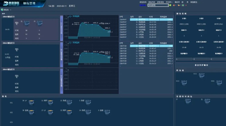226x126 pixels.
Task: Click ladle 19 icon in 1#BOF panel
Action: [x=39, y=23]
